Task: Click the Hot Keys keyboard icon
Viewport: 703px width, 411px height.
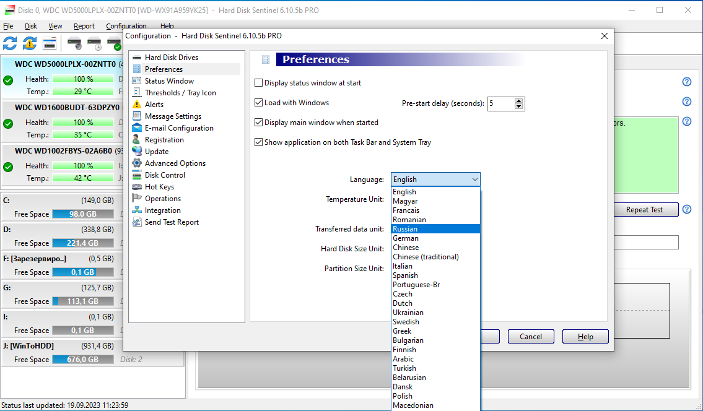Action: pyautogui.click(x=137, y=187)
